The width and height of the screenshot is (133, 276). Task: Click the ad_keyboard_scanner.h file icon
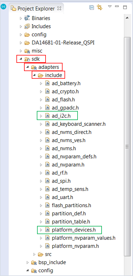click(48, 124)
